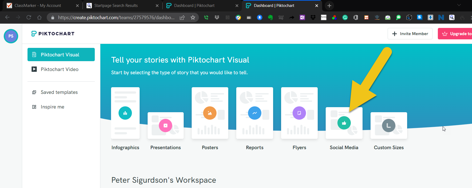Open the PS profile avatar
This screenshot has height=188, width=472.
coord(11,36)
